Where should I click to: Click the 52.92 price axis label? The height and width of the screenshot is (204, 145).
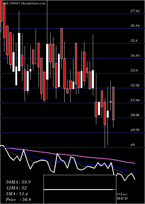(x=135, y=85)
